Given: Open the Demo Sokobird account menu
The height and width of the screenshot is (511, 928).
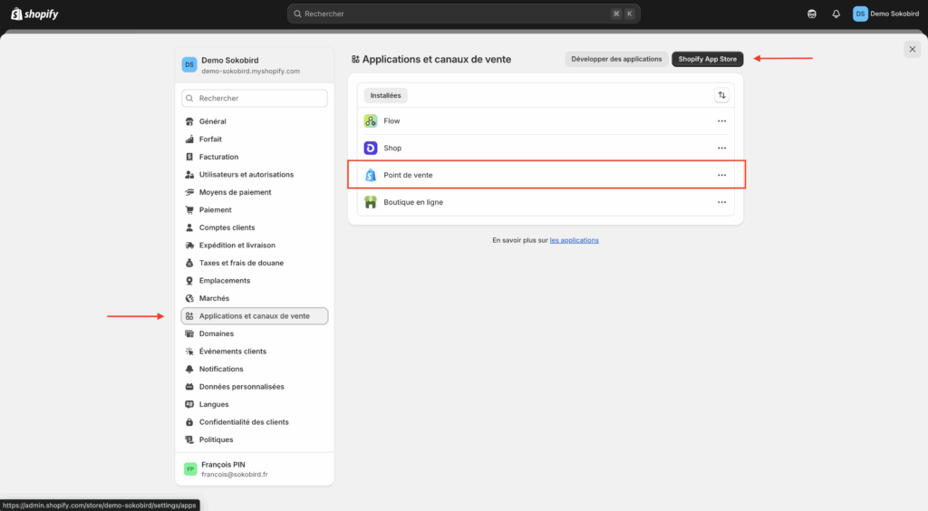Looking at the screenshot, I should tap(885, 14).
